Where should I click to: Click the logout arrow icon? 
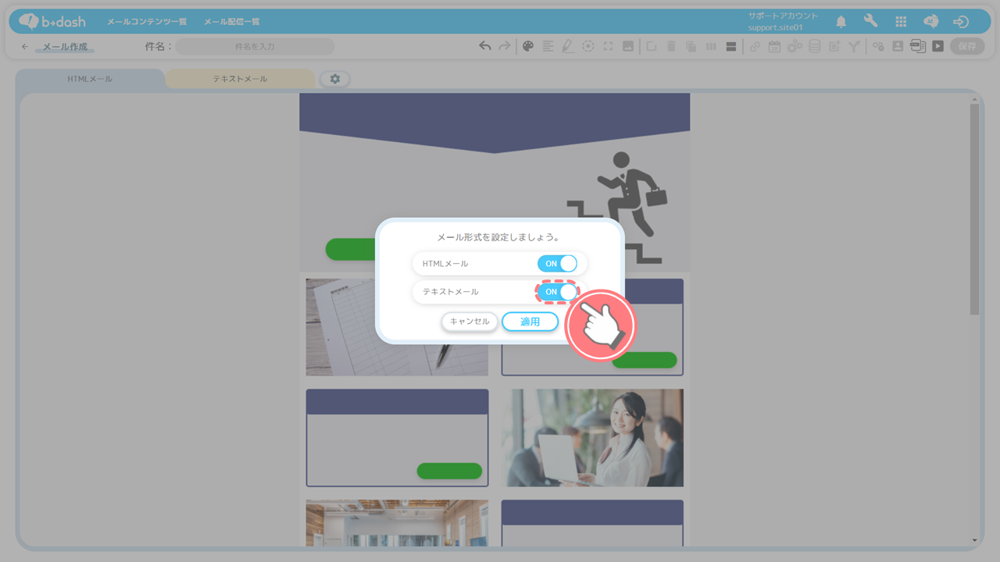pyautogui.click(x=961, y=21)
